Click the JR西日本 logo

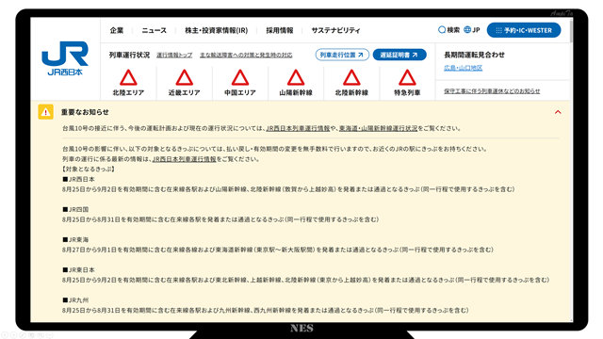(x=65, y=58)
